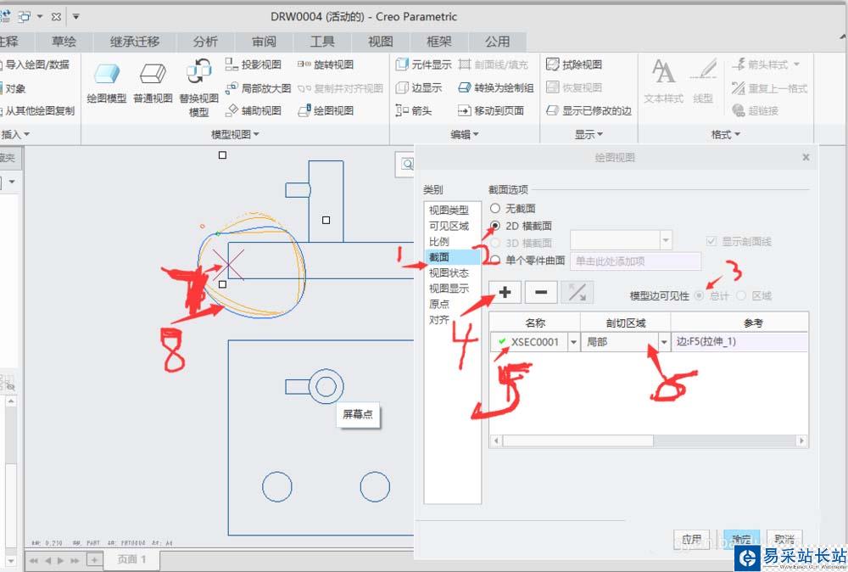Click the 页面 1 sheet tab

pyautogui.click(x=132, y=559)
